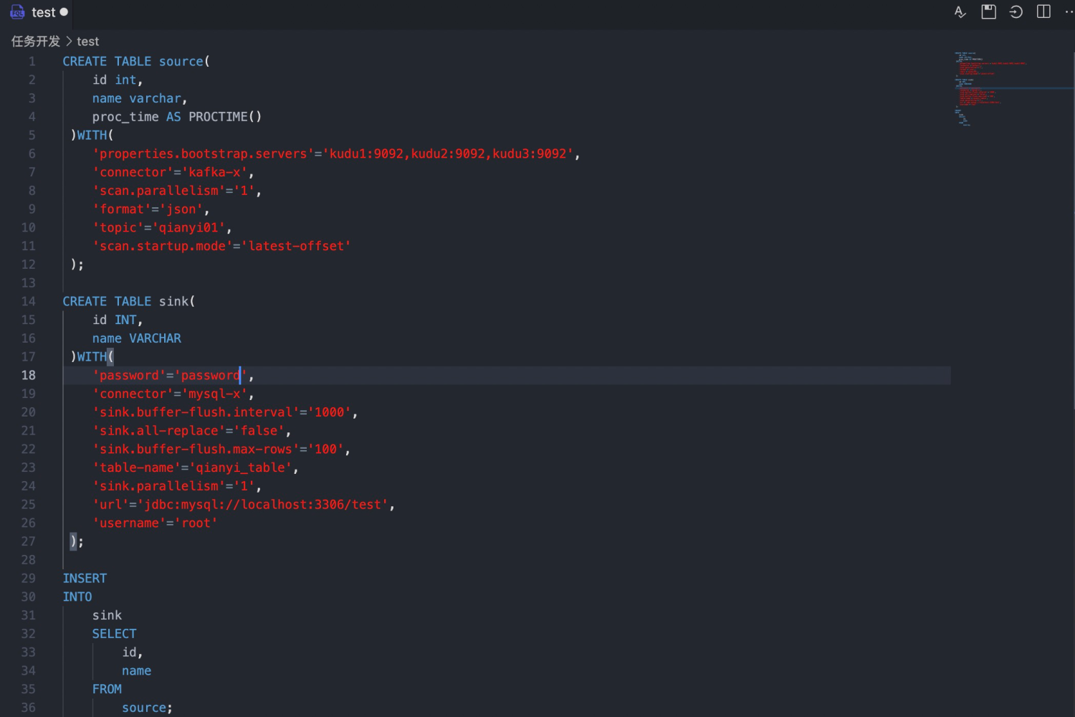
Task: Click the INSERT keyword on line 29
Action: [x=85, y=579]
